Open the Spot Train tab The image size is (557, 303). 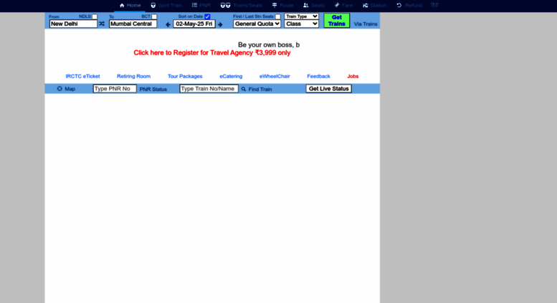click(166, 5)
